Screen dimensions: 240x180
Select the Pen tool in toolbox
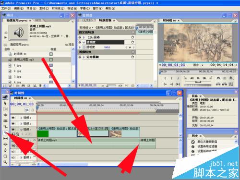pos(5,150)
